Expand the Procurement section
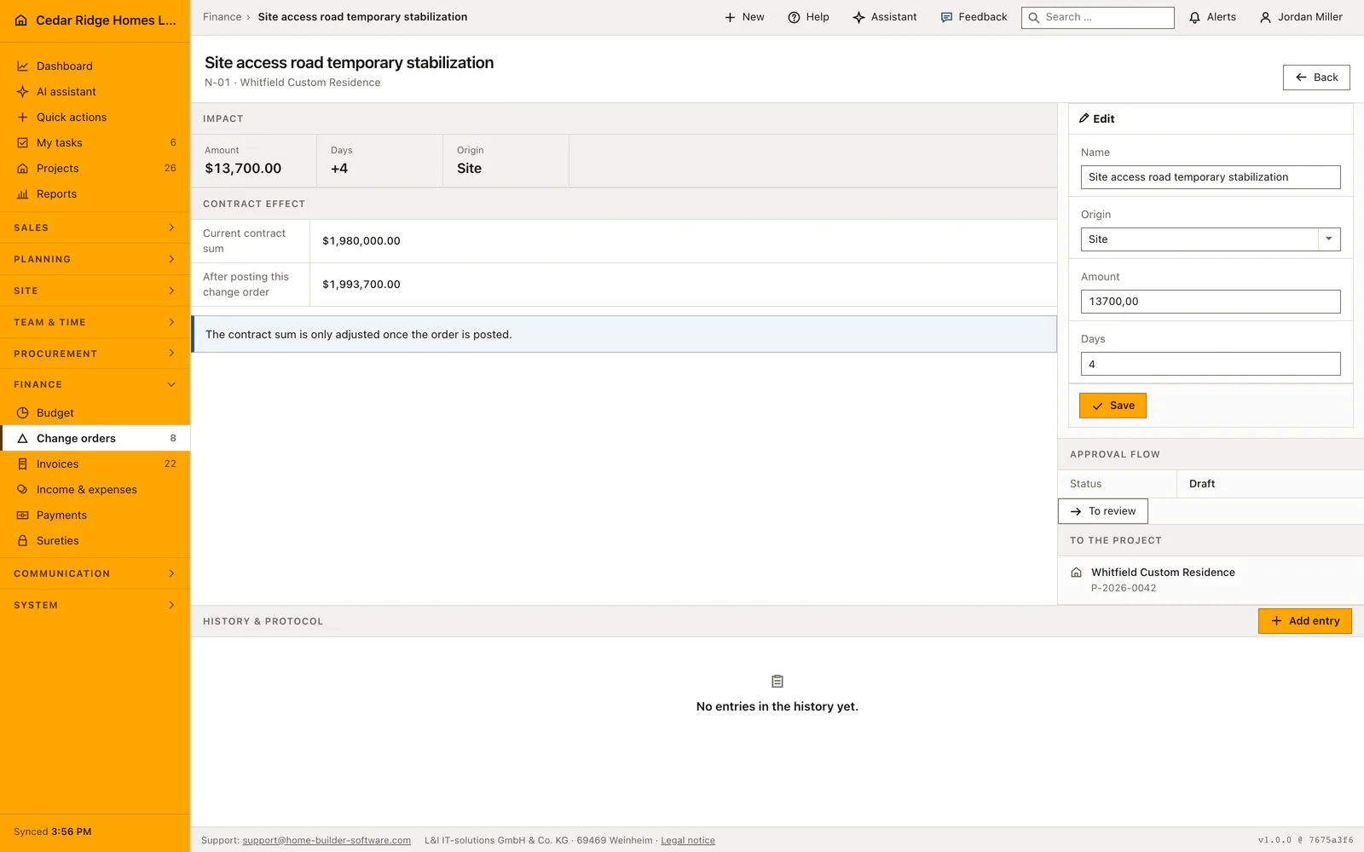The image size is (1364, 852). pos(95,354)
